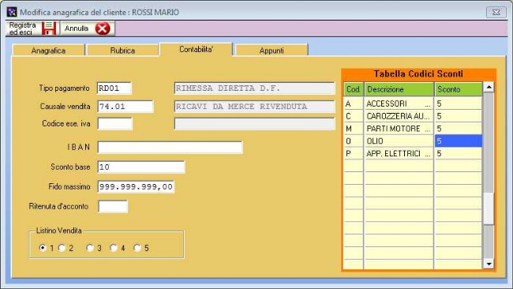
Task: Click the application icon in title bar
Action: [12, 12]
